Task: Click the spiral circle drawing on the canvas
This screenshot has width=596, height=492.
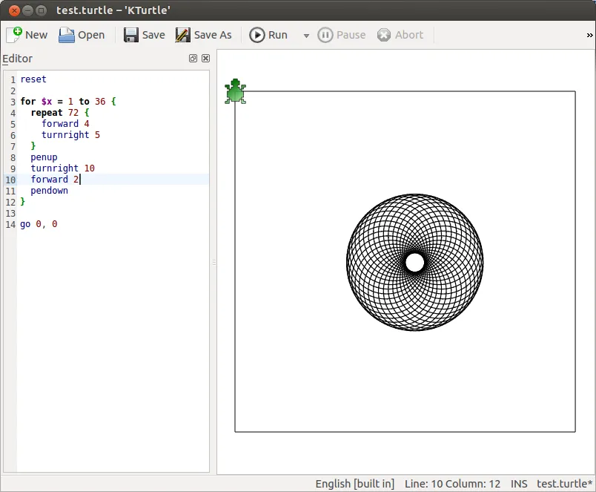Action: coord(414,262)
